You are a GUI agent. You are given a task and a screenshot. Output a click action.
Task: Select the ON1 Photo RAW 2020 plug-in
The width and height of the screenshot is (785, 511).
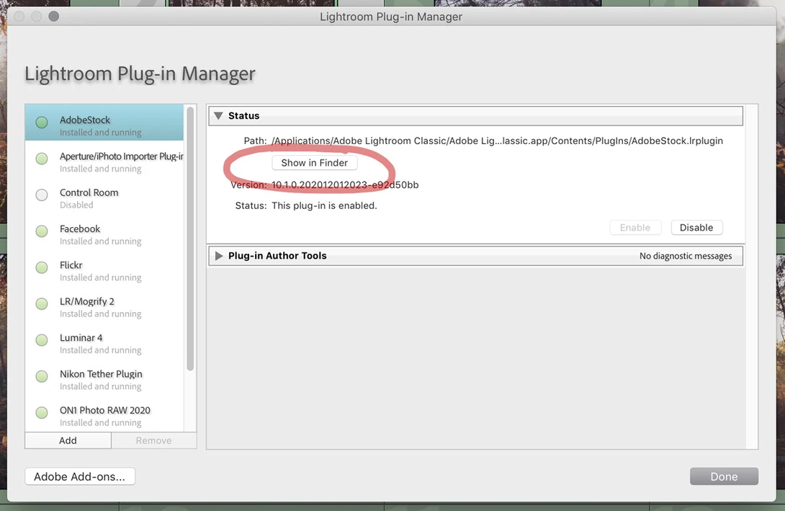point(104,413)
